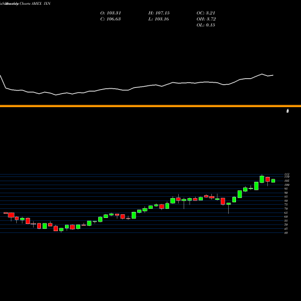Select the last green candlestick on the chart

(x=273, y=181)
